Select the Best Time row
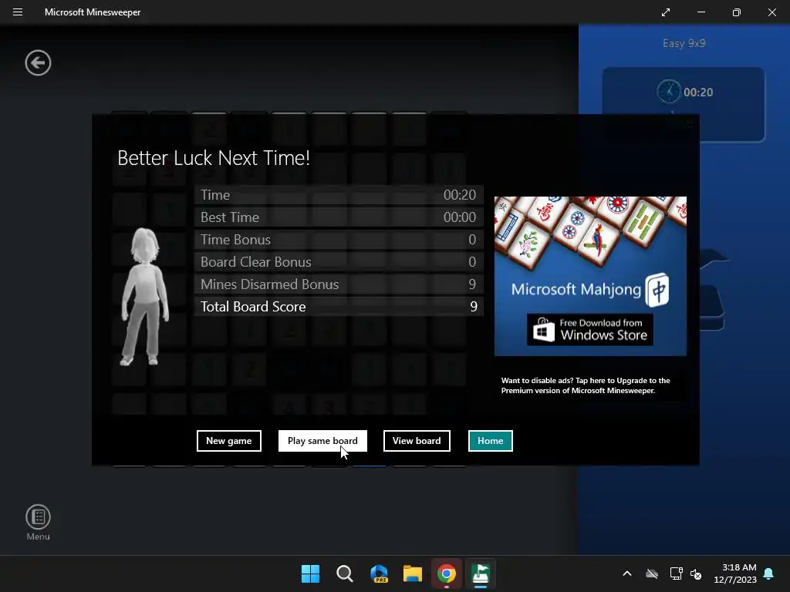Image resolution: width=790 pixels, height=592 pixels. 339,217
